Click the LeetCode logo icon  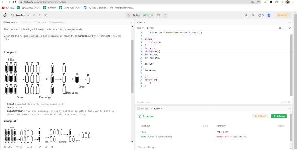pyautogui.click(x=5, y=15)
